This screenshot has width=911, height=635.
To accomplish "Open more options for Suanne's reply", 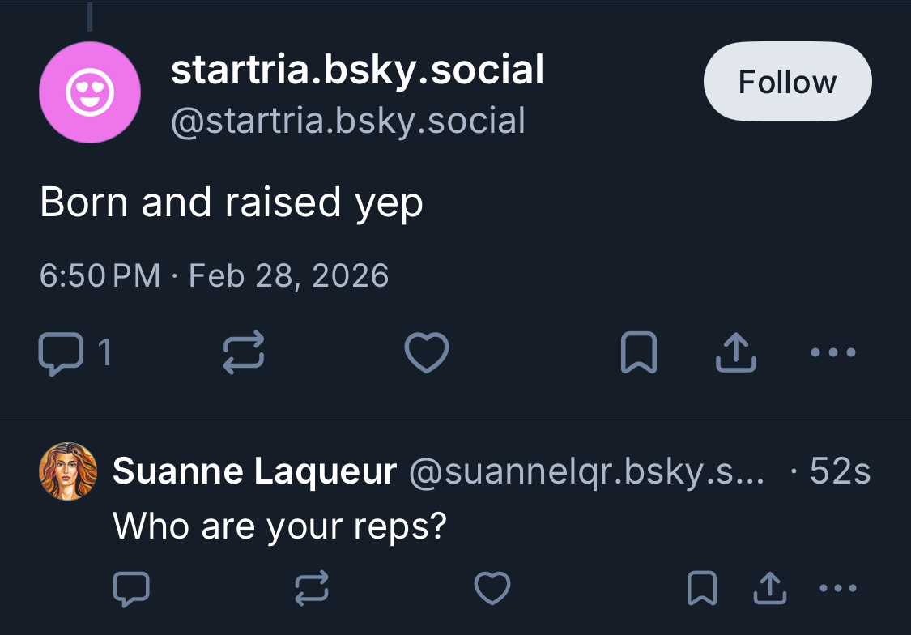I will (837, 588).
